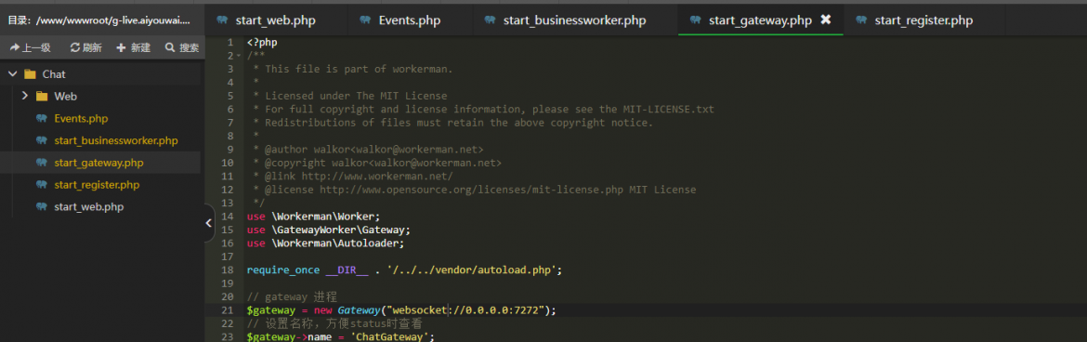Switch to the start_web.php tab
1087x342 pixels.
tap(275, 20)
